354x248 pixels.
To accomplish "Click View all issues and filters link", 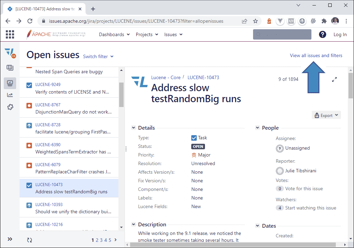I will coord(316,55).
